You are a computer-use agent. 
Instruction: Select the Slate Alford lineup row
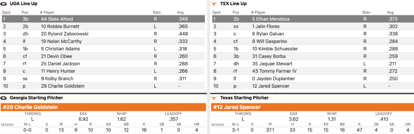(103, 19)
